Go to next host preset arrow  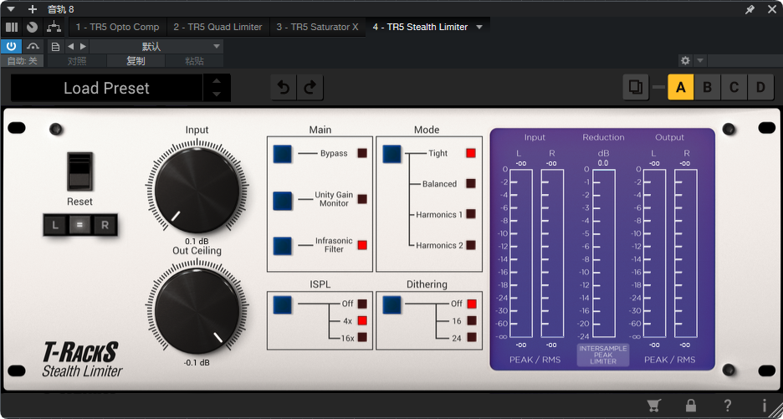[83, 47]
